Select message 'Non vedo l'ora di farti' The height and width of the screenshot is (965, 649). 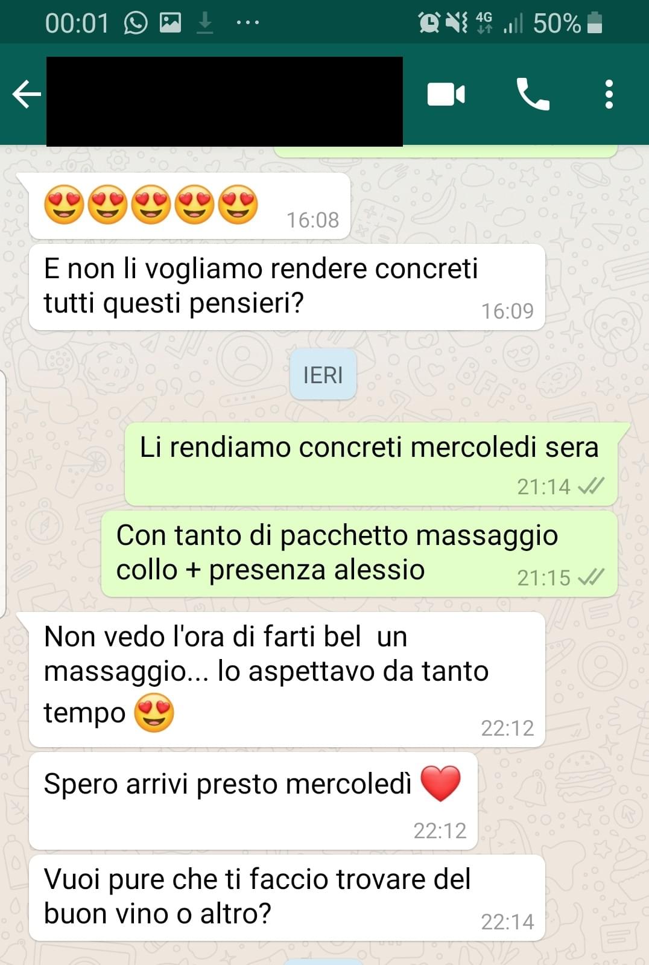click(287, 679)
